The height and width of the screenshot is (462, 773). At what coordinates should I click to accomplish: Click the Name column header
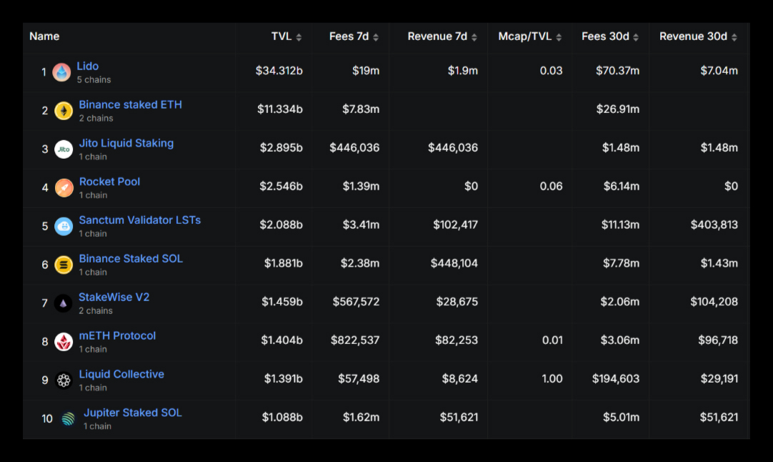click(x=44, y=36)
